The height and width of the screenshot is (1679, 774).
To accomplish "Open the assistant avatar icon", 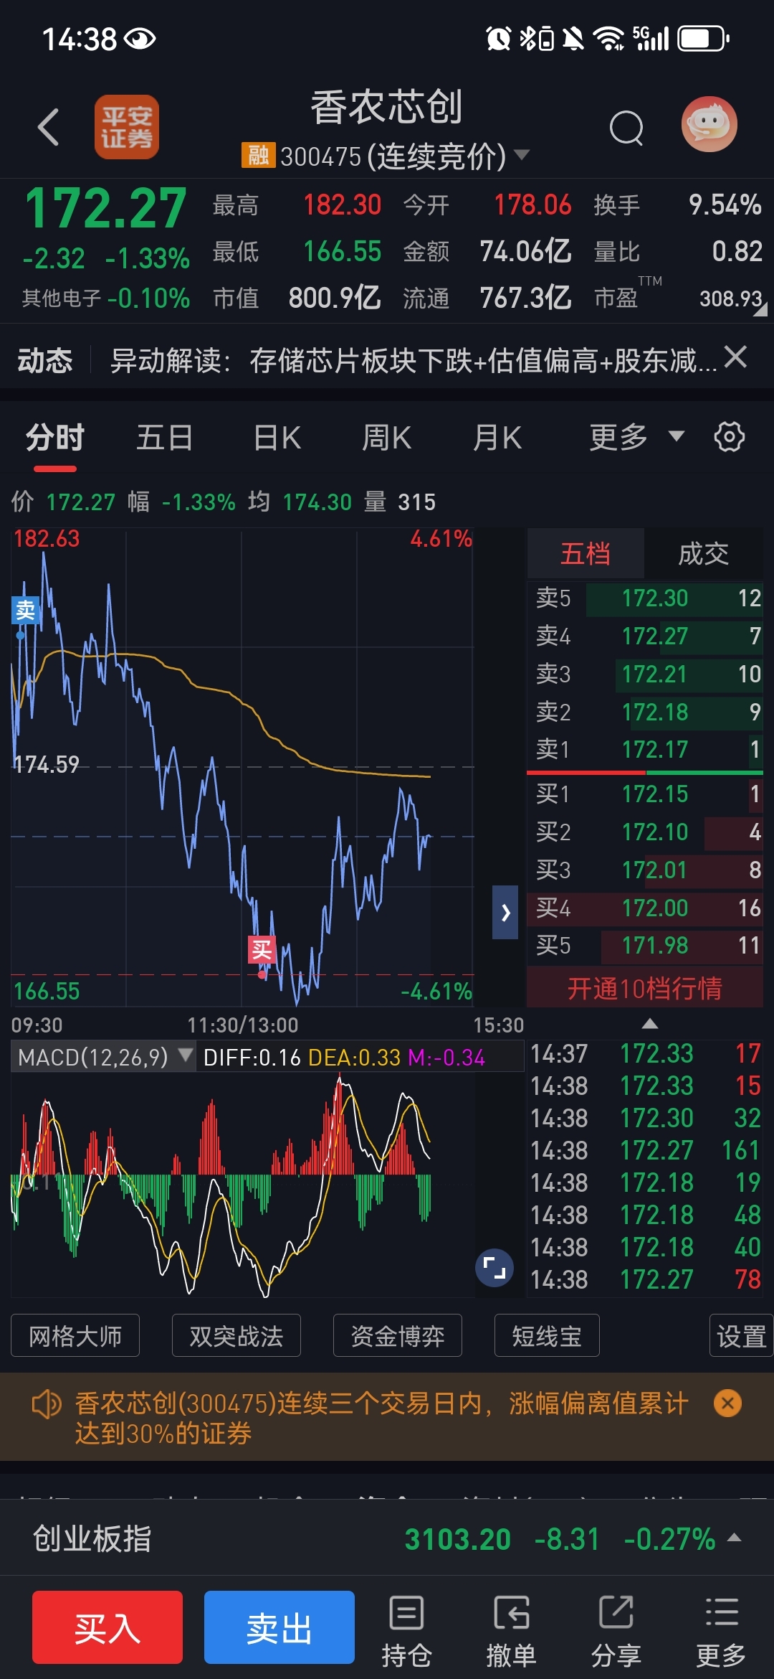I will point(709,124).
